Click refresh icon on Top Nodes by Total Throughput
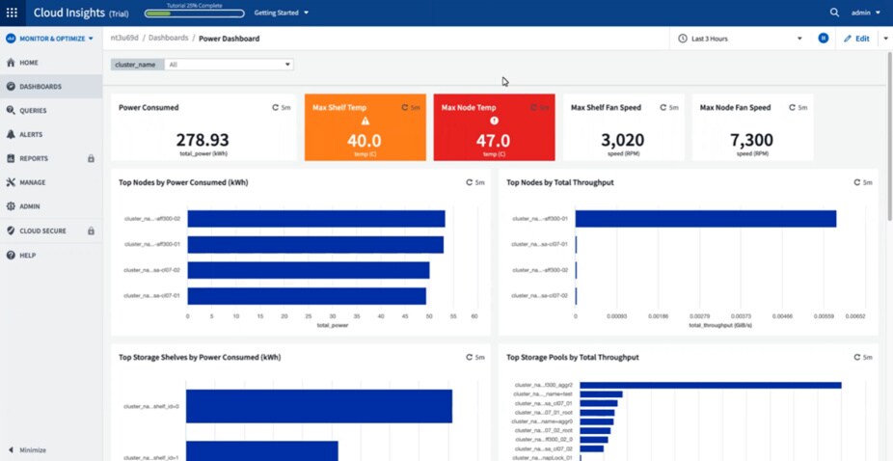Image resolution: width=893 pixels, height=461 pixels. point(855,182)
